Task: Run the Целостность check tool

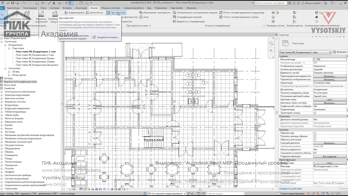Action: [x=95, y=13]
